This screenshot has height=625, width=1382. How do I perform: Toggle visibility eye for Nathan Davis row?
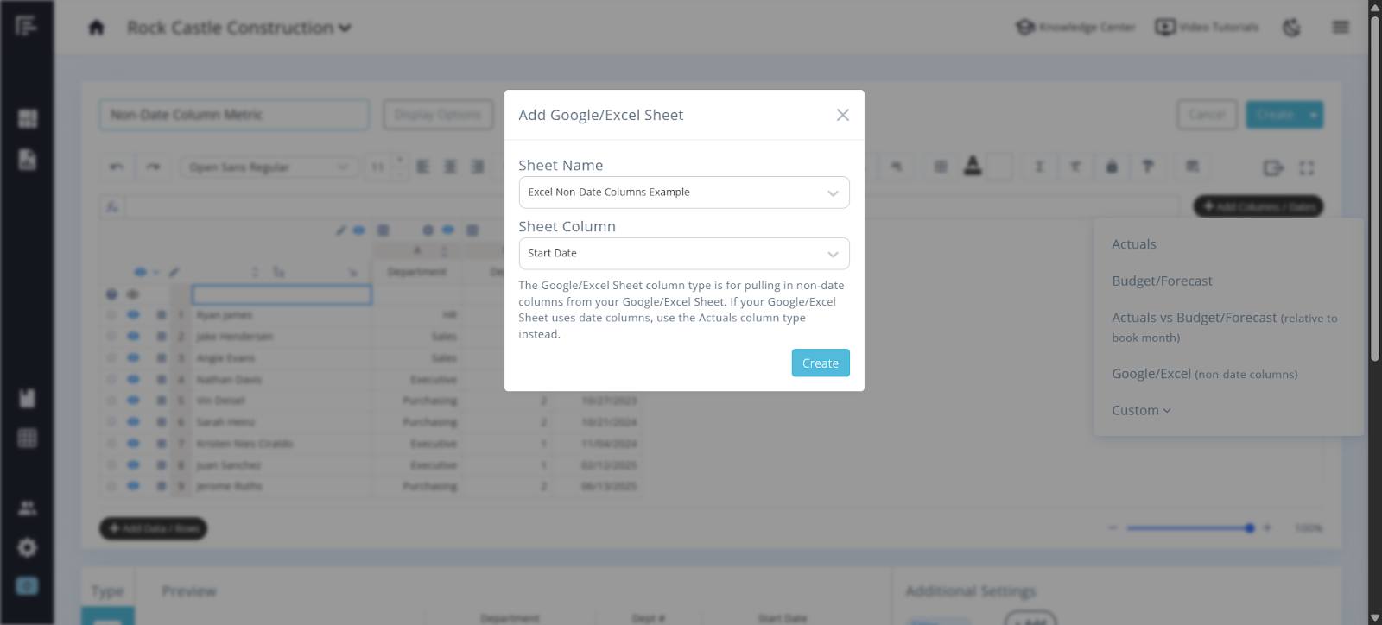(x=133, y=379)
